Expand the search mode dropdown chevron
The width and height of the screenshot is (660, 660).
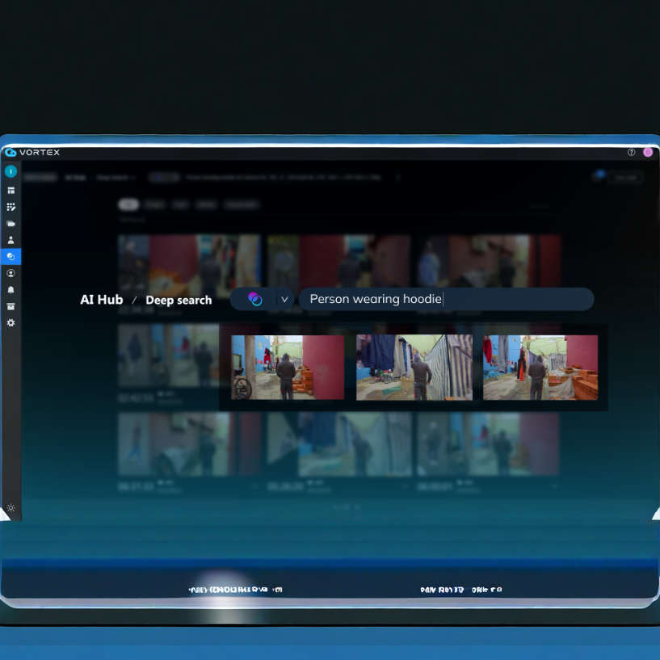(284, 300)
